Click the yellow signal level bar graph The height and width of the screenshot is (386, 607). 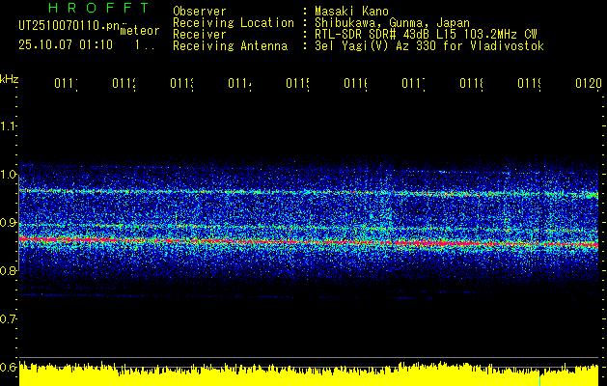pyautogui.click(x=309, y=373)
